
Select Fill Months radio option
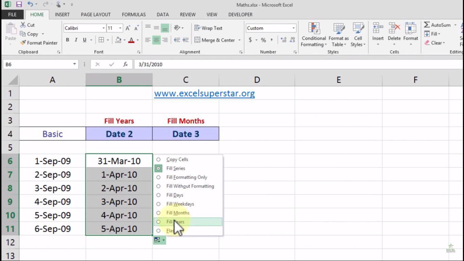158,213
